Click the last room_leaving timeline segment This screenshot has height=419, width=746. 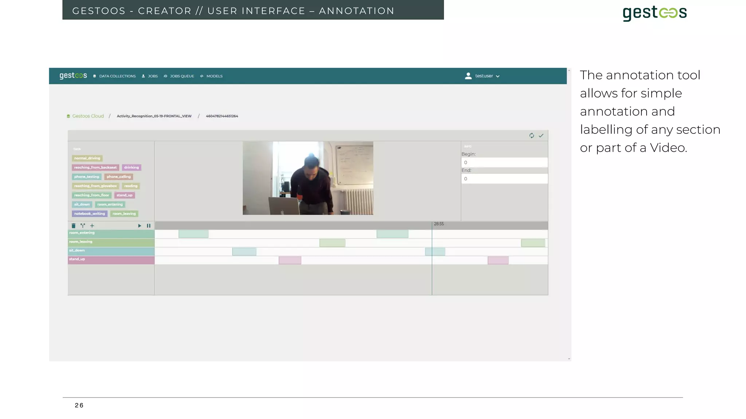point(533,243)
